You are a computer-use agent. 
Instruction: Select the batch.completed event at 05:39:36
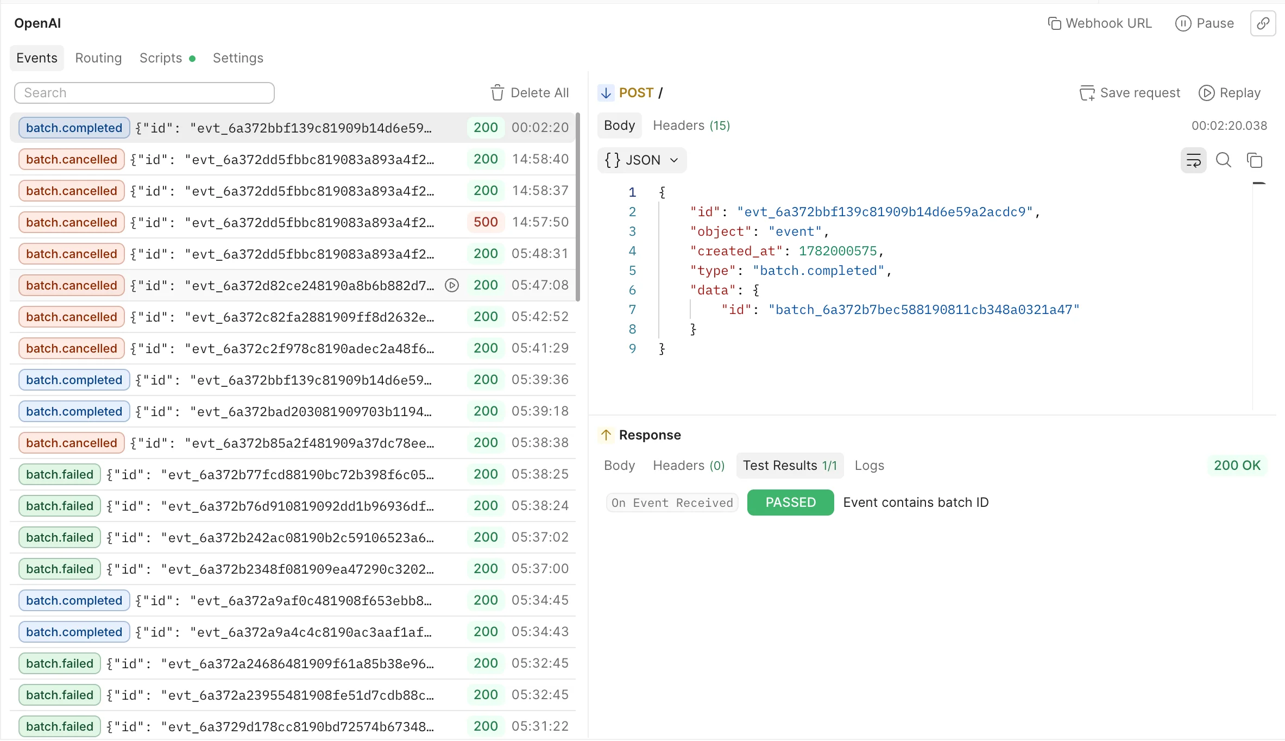pos(293,380)
